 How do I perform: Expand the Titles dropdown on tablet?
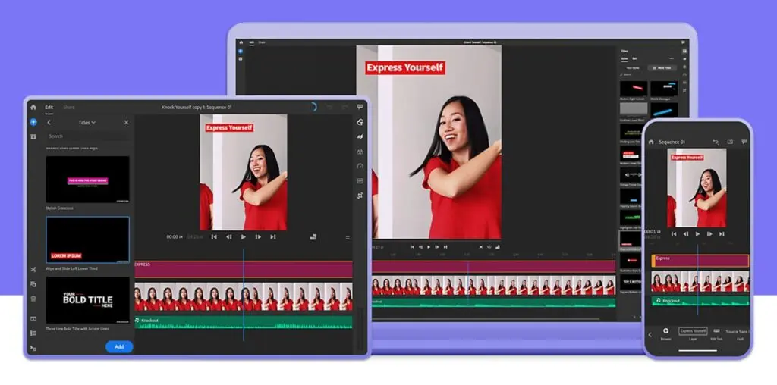click(x=88, y=122)
